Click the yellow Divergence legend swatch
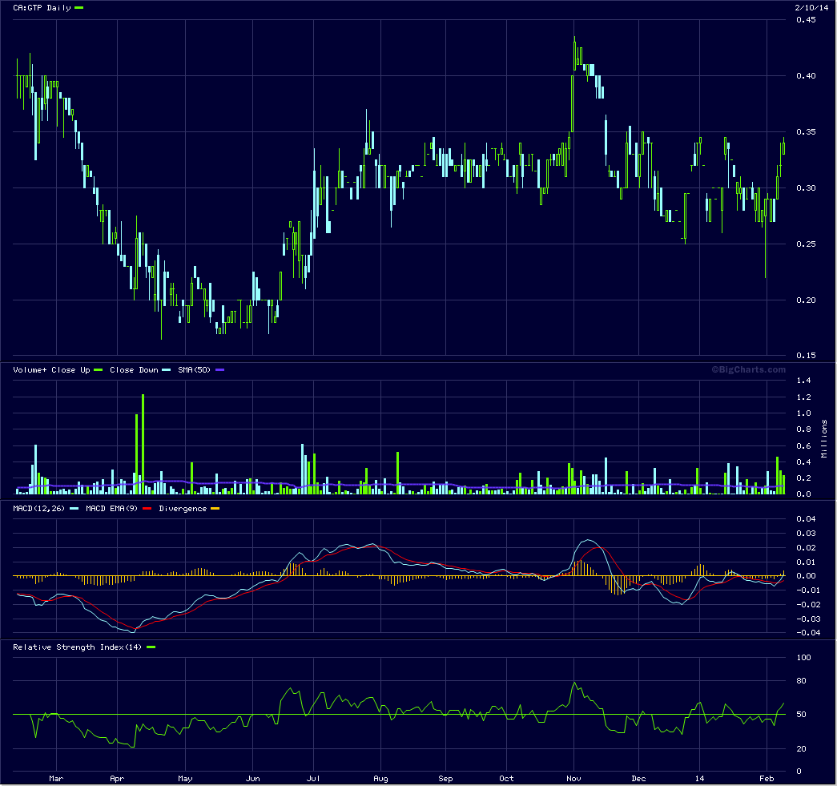Viewport: 837px width, 786px height. point(214,509)
